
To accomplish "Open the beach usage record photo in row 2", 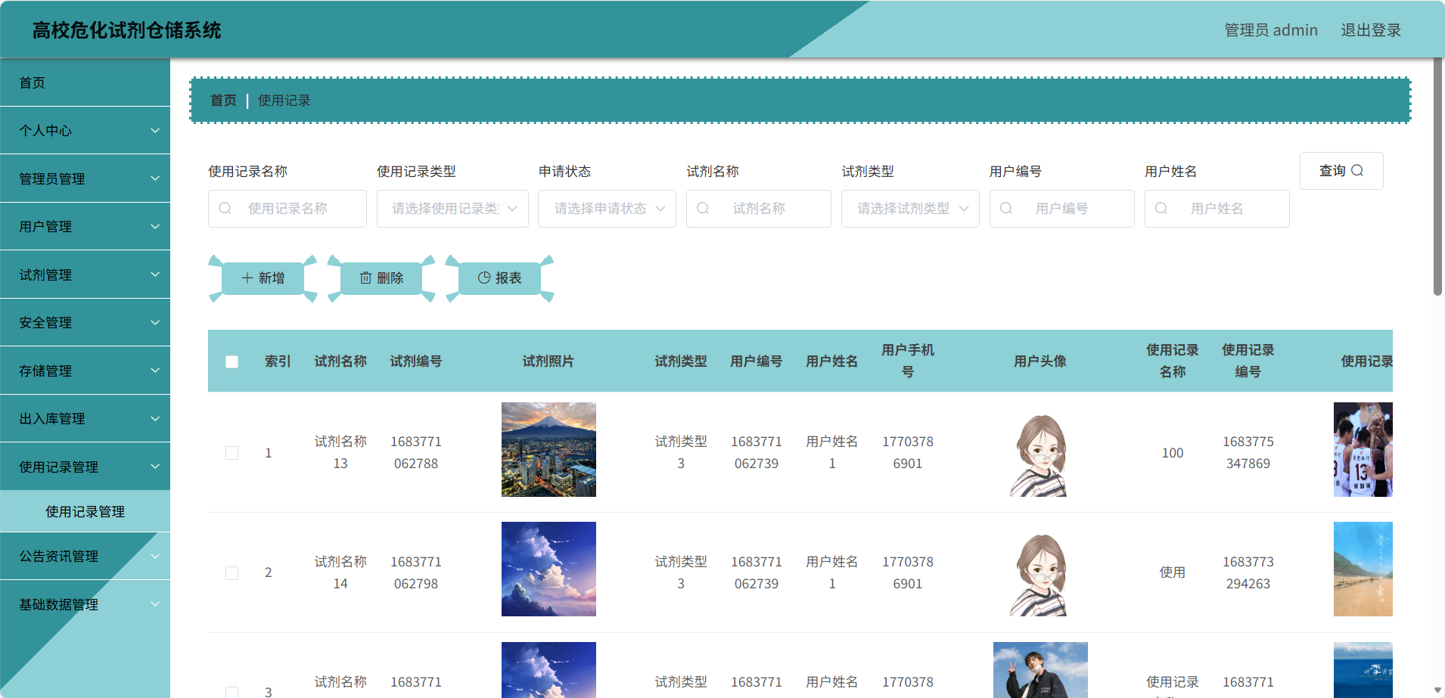I will pyautogui.click(x=1363, y=569).
